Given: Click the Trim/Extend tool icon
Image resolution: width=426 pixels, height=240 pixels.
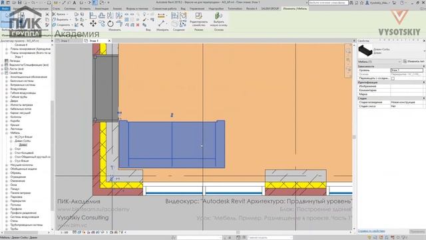Looking at the screenshot, I should coord(119,24).
